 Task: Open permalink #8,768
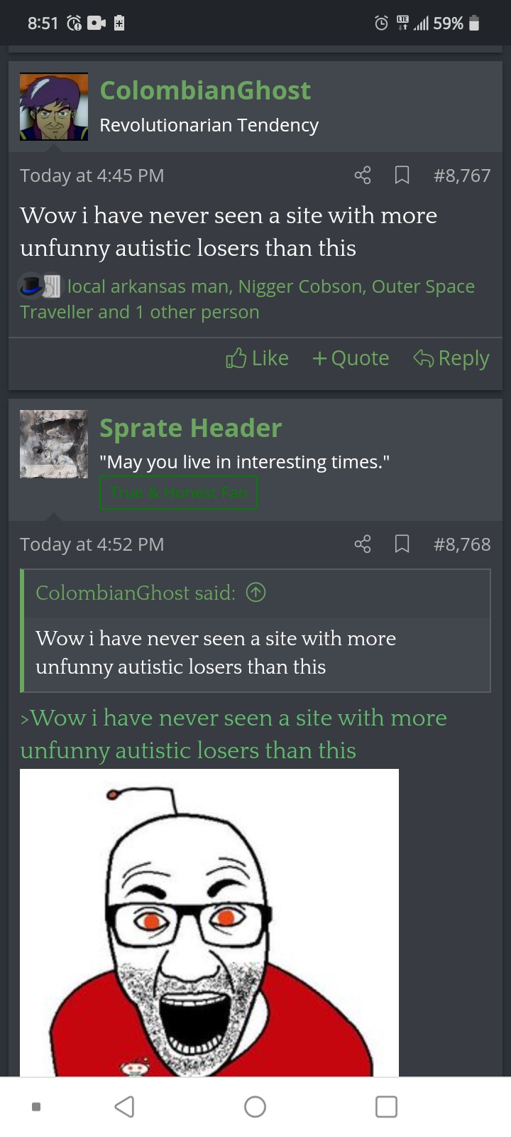tap(462, 544)
